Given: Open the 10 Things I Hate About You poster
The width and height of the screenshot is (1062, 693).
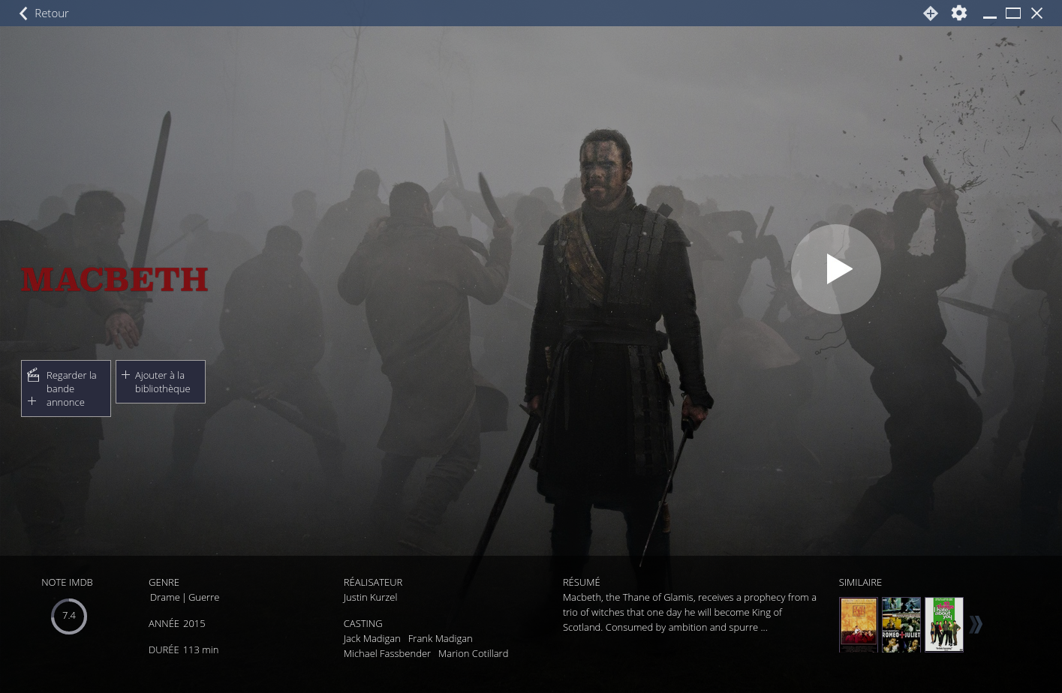Looking at the screenshot, I should point(944,625).
